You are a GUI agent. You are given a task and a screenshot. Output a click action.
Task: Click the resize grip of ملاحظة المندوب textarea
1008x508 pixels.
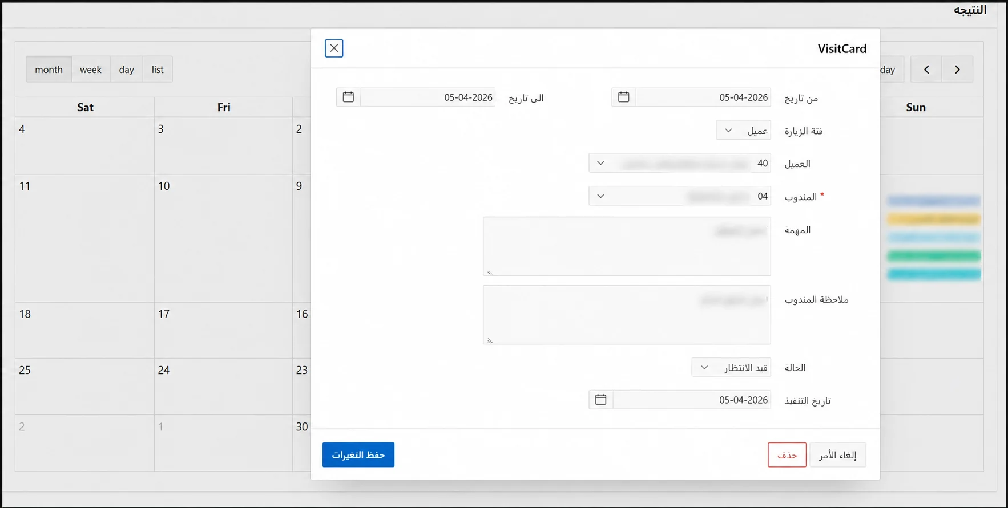[x=490, y=341]
